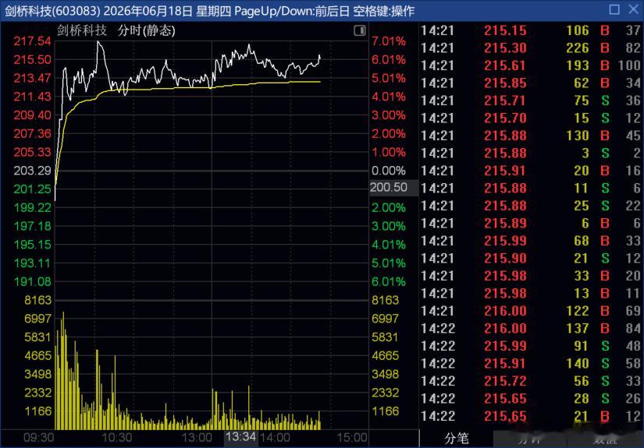Screen dimensions: 644x448
Task: Select the 215.89 trade row
Action: [x=530, y=224]
